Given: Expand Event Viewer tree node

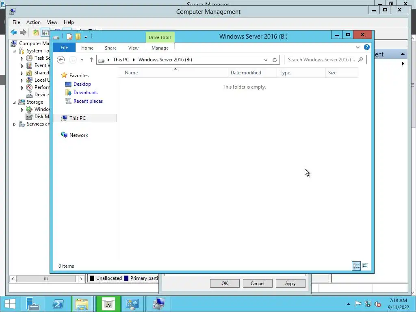Looking at the screenshot, I should pyautogui.click(x=22, y=65).
